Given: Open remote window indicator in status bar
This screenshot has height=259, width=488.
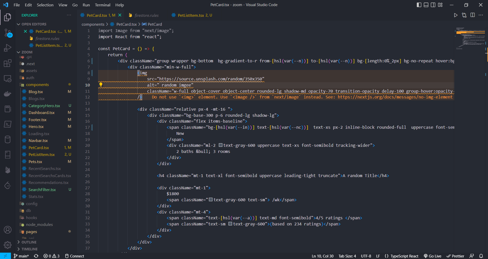Looking at the screenshot, I should (5, 256).
